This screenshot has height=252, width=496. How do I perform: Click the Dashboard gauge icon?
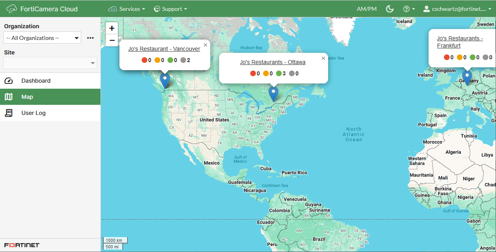click(x=8, y=81)
